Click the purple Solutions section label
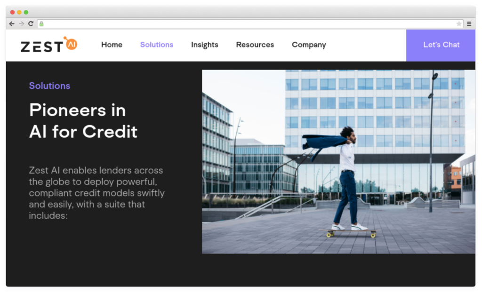Image resolution: width=482 pixels, height=292 pixels. pyautogui.click(x=49, y=86)
